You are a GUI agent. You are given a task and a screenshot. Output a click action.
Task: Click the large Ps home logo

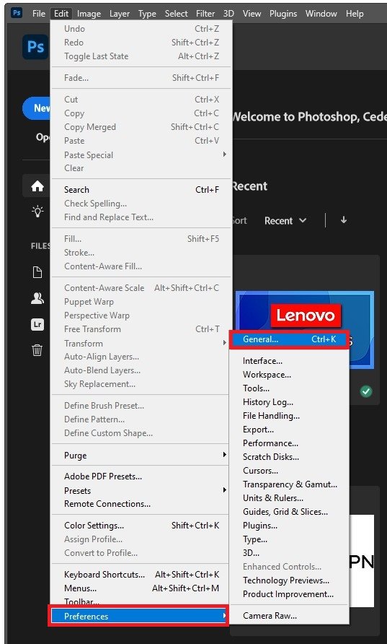pyautogui.click(x=35, y=47)
